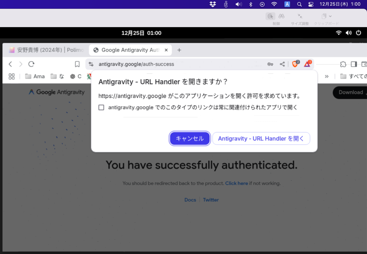Screen dimensions: 367x254
Task: Open macOS Control Center icon
Action: coord(311,4)
